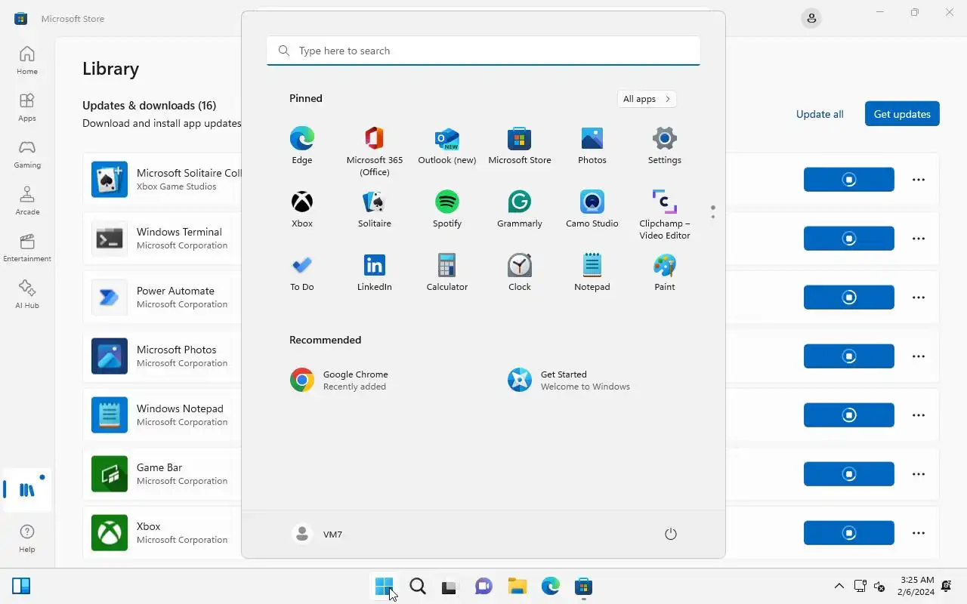Launch Microsoft 365 (Office) pinned app

click(x=374, y=151)
